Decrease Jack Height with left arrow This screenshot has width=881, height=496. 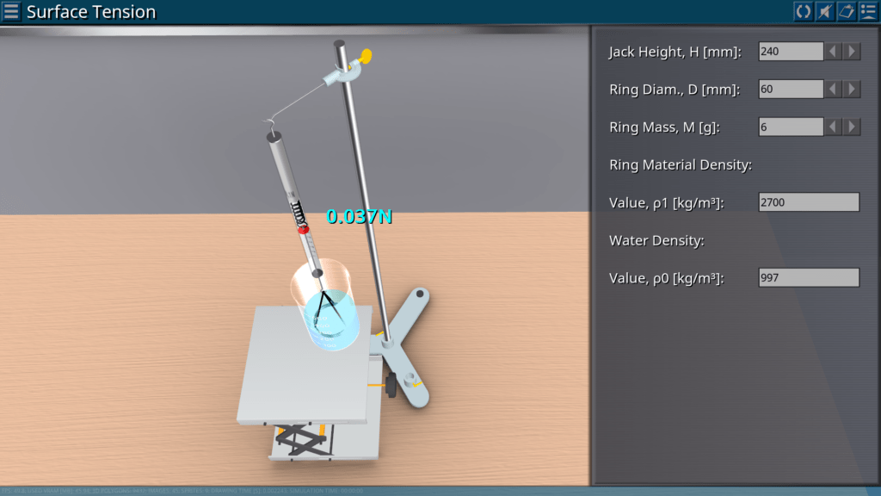point(833,52)
